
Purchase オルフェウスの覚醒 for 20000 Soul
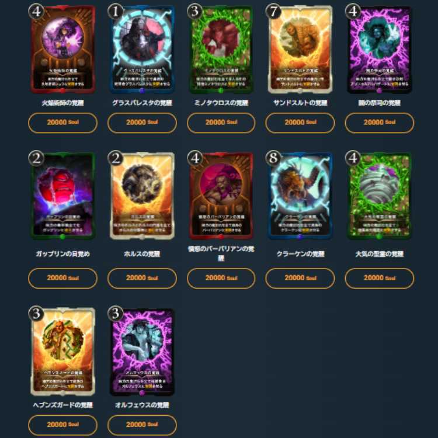[142, 425]
